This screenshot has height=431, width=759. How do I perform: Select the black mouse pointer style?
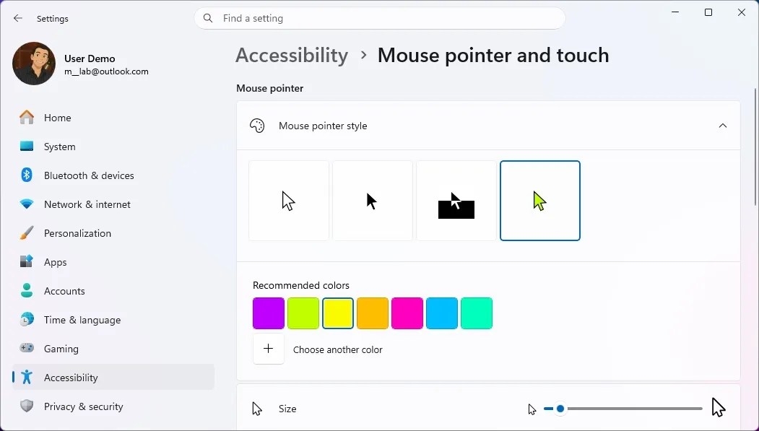(372, 201)
